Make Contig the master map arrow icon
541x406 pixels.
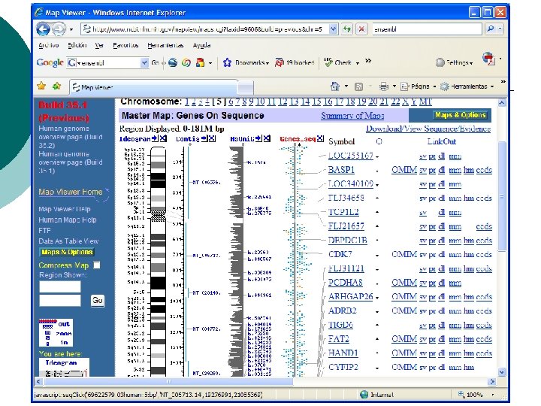204,138
